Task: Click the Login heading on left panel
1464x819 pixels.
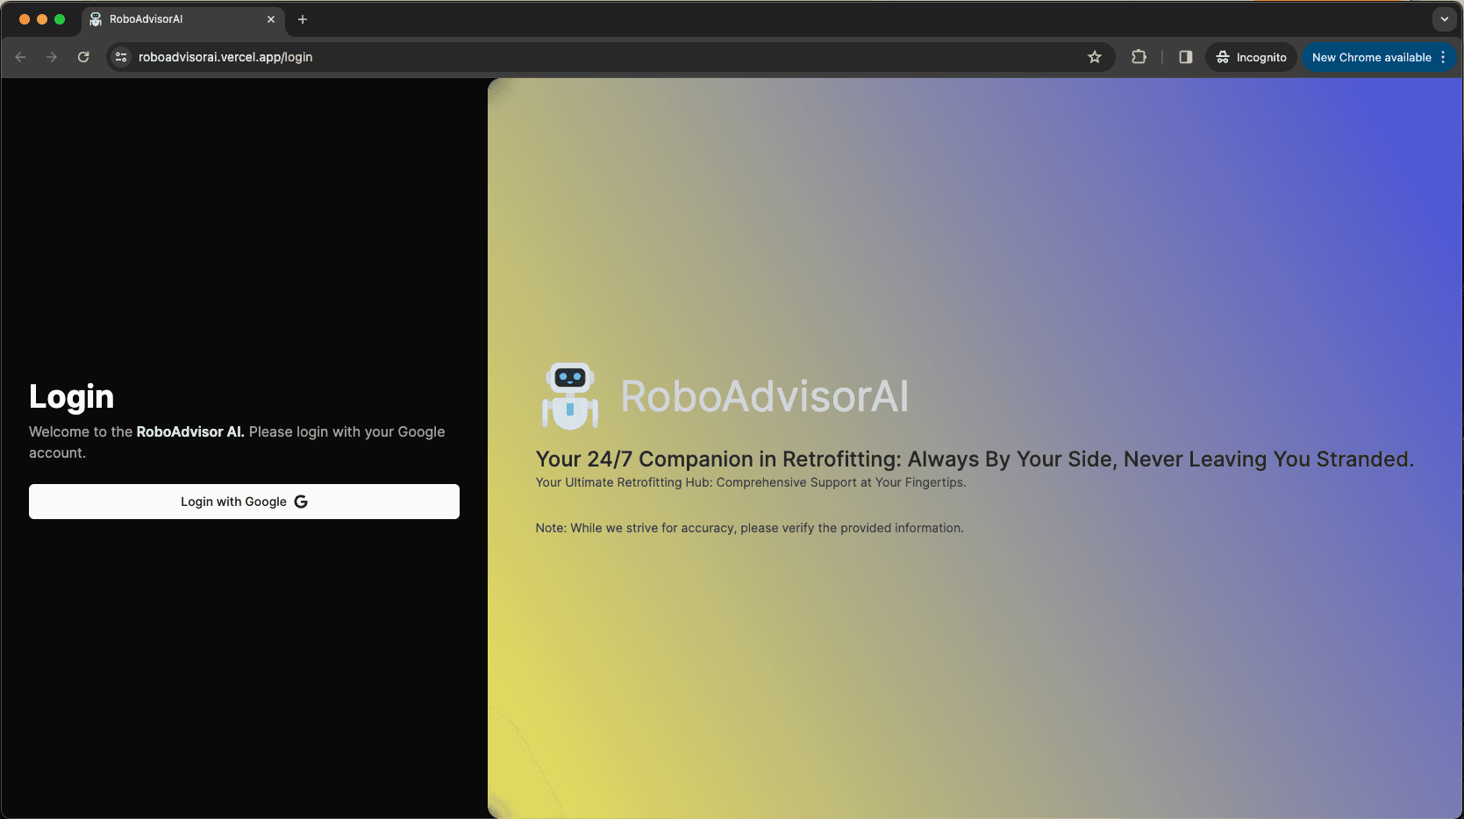Action: 72,396
